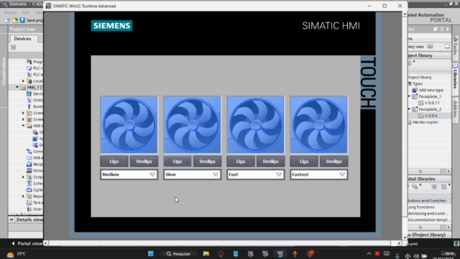Click the Runtime settings icon in the tree
The image size is (460, 259).
click(29, 106)
